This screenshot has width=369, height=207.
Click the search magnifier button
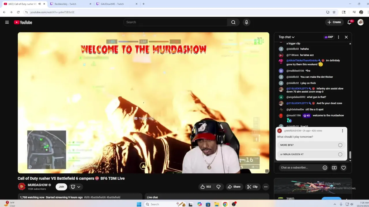233,22
